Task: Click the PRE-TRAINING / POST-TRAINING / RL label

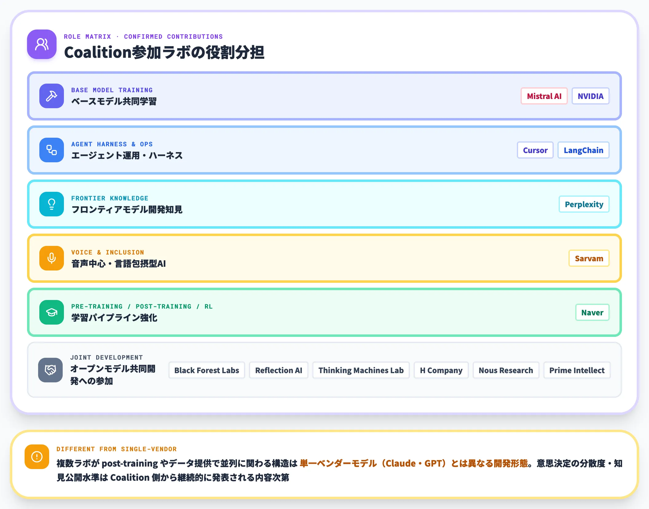Action: click(142, 306)
